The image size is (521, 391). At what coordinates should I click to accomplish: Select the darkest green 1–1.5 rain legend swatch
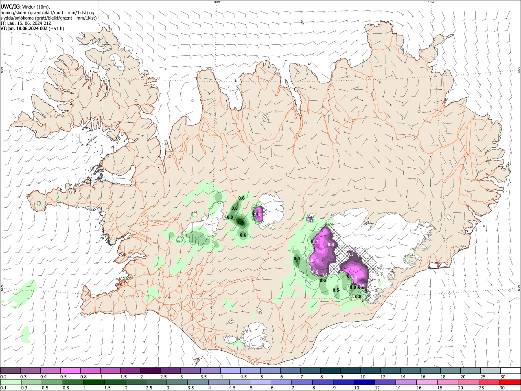94,382
